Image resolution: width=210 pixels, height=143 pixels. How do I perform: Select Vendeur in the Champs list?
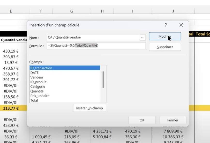coord(65,77)
